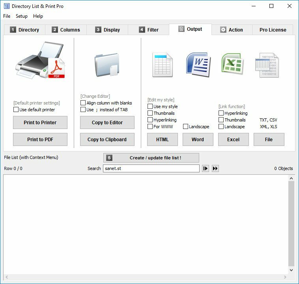The image size is (299, 284).
Task: Click Print to PDF button
Action: 40,139
